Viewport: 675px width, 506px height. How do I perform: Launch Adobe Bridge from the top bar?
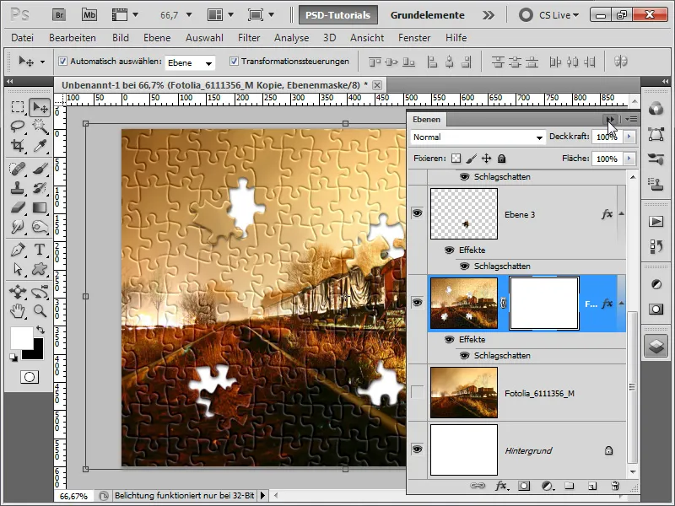coord(59,15)
